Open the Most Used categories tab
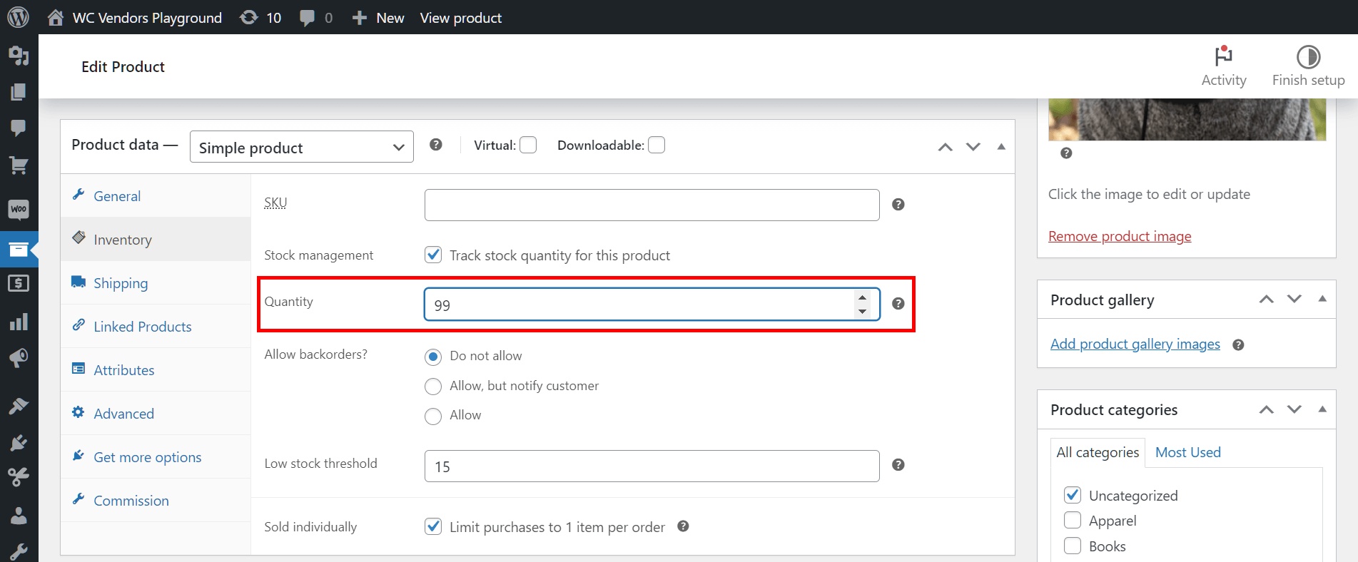 coord(1187,452)
